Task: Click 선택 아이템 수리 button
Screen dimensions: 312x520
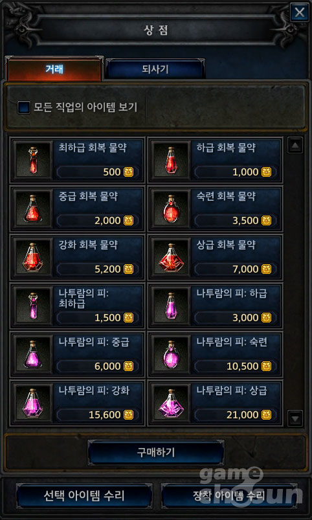Action: (x=84, y=496)
